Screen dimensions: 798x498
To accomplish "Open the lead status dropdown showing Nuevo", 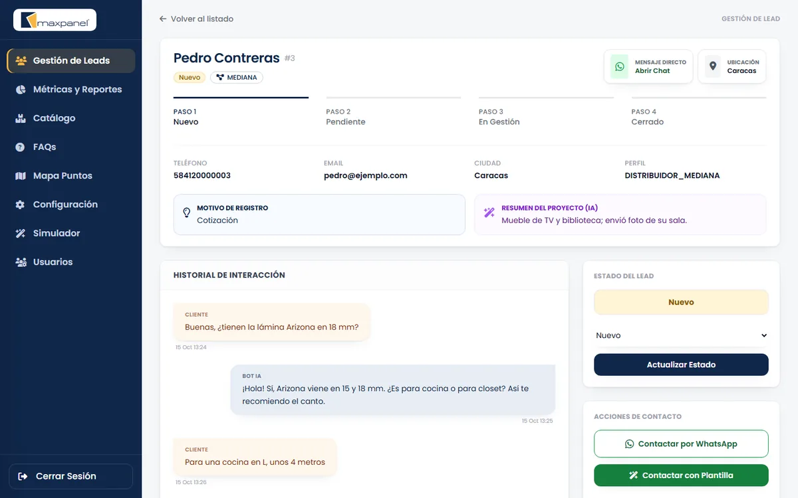I will (681, 335).
